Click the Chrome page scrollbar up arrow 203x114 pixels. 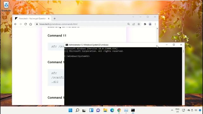157,28
